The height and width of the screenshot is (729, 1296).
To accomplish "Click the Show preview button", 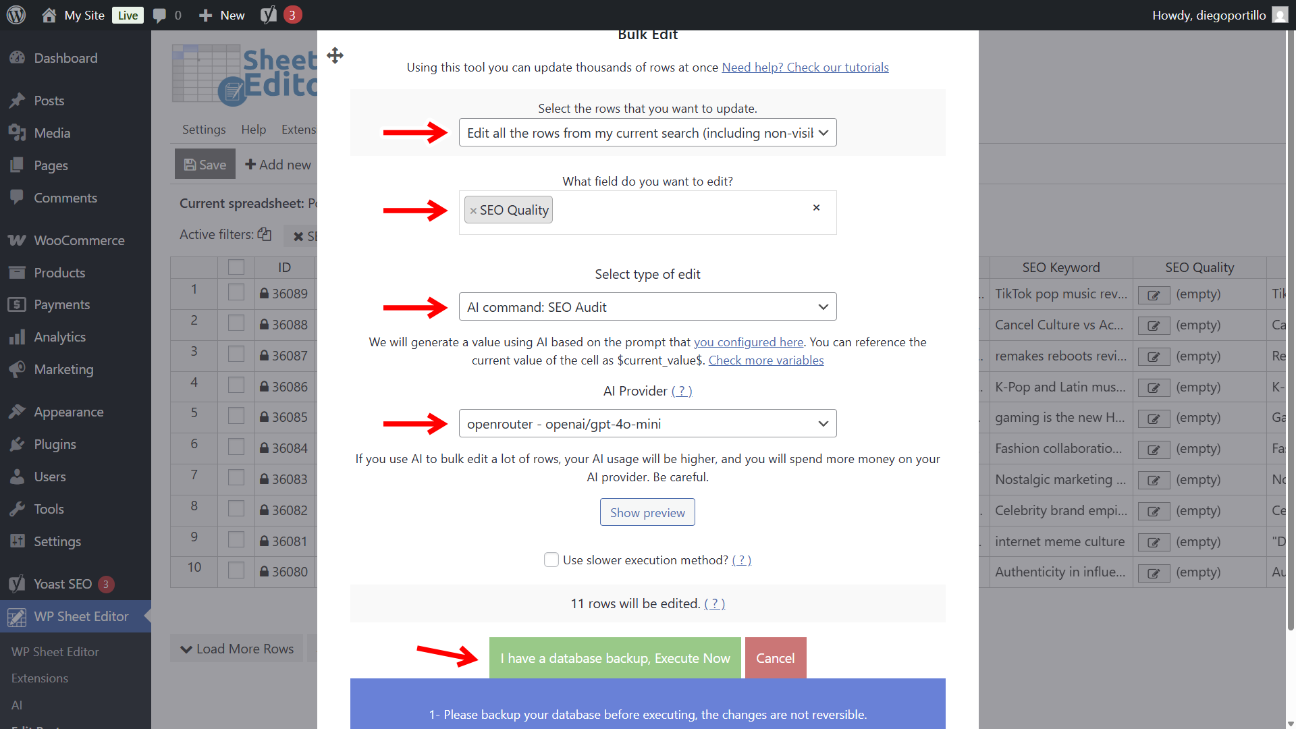I will tap(647, 512).
